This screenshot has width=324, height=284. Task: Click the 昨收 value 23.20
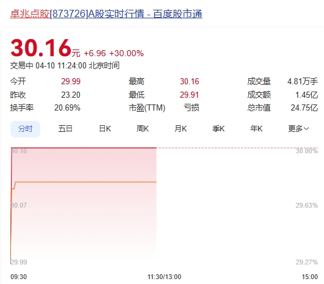click(71, 95)
